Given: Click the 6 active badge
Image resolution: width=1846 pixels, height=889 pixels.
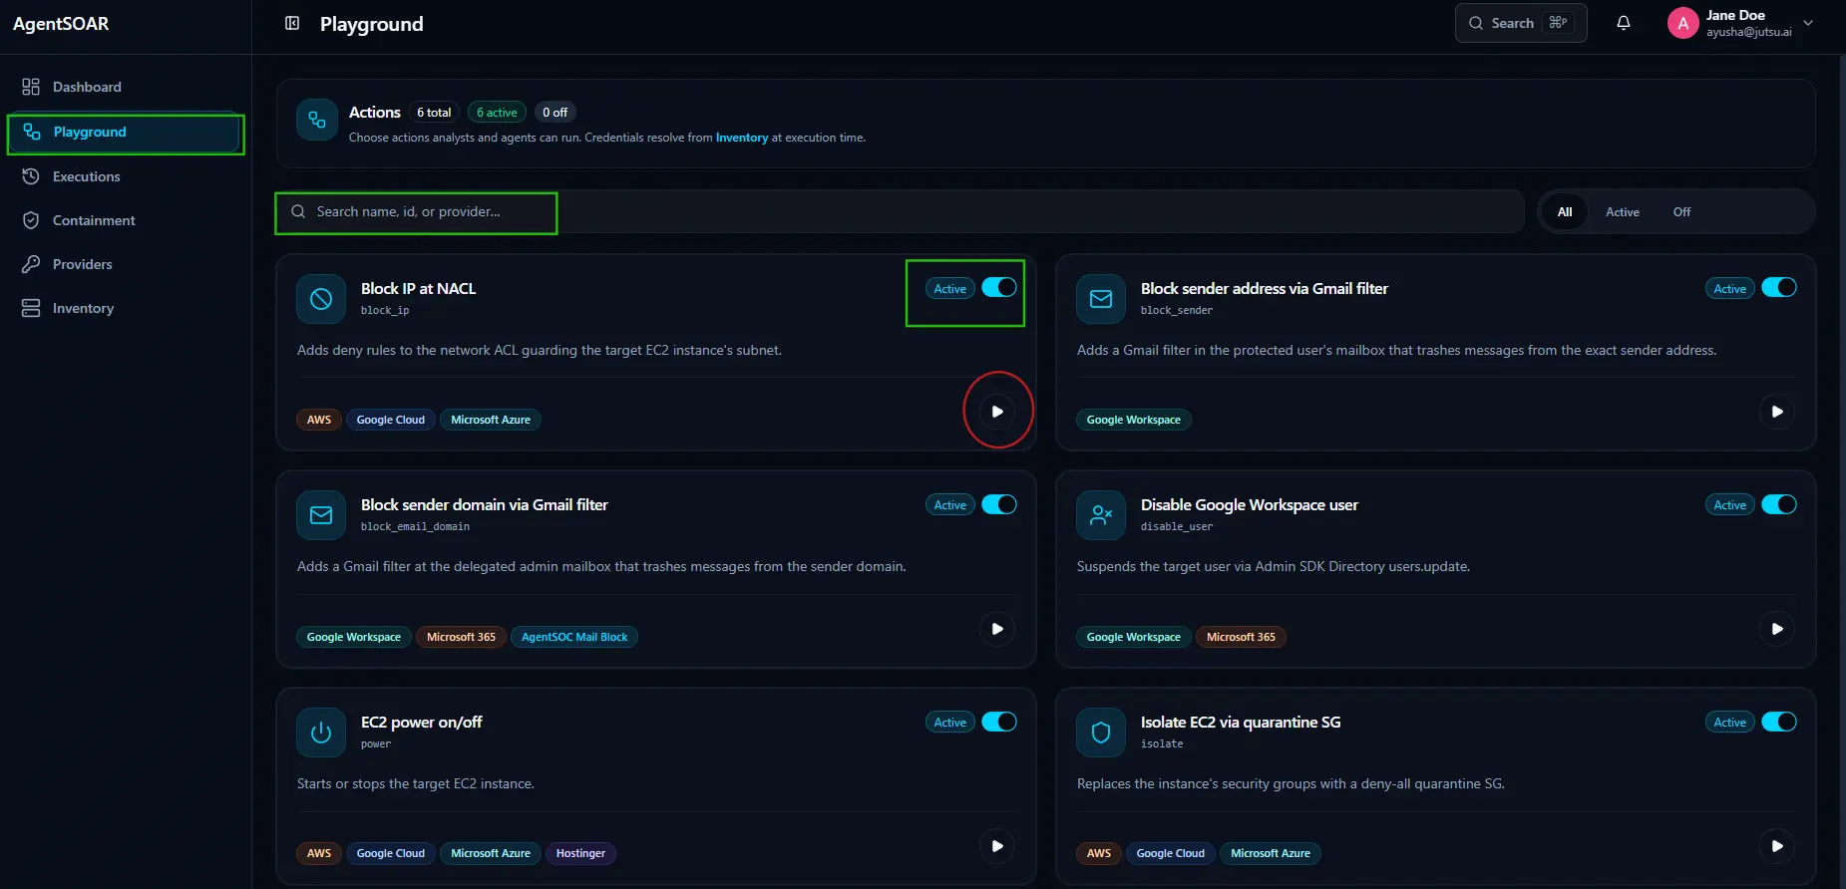Looking at the screenshot, I should tap(497, 113).
